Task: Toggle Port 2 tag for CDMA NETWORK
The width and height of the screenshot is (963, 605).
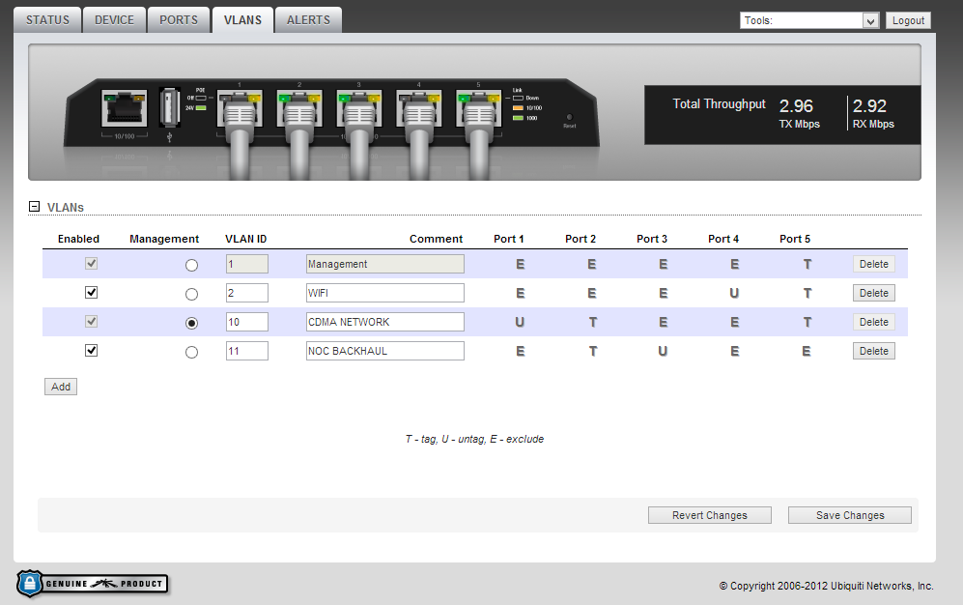Action: click(x=593, y=322)
